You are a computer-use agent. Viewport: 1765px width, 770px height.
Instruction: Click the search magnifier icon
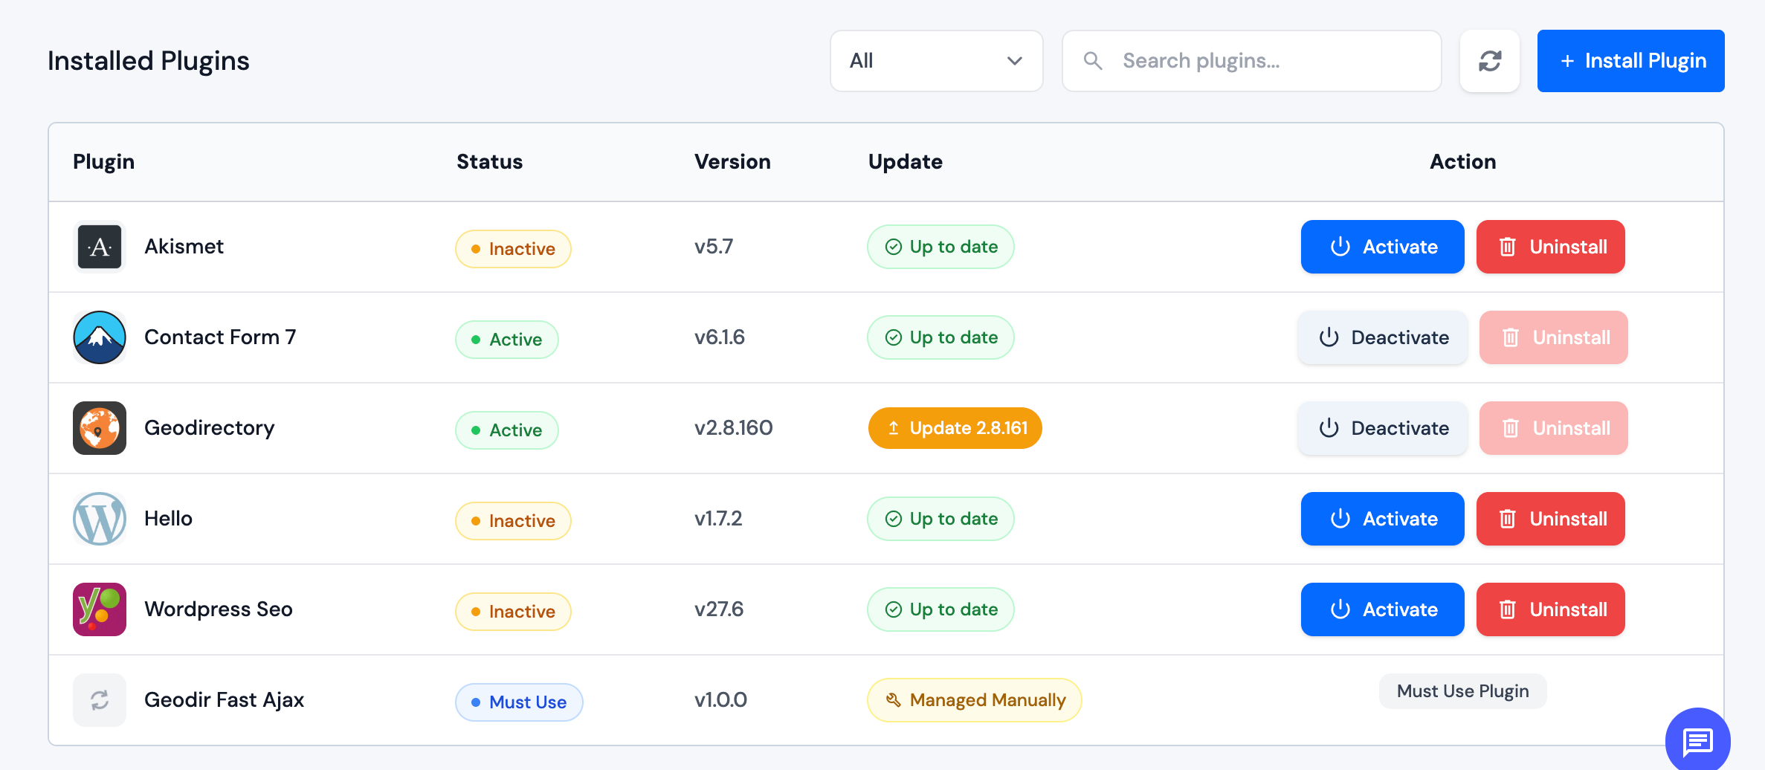pos(1093,61)
